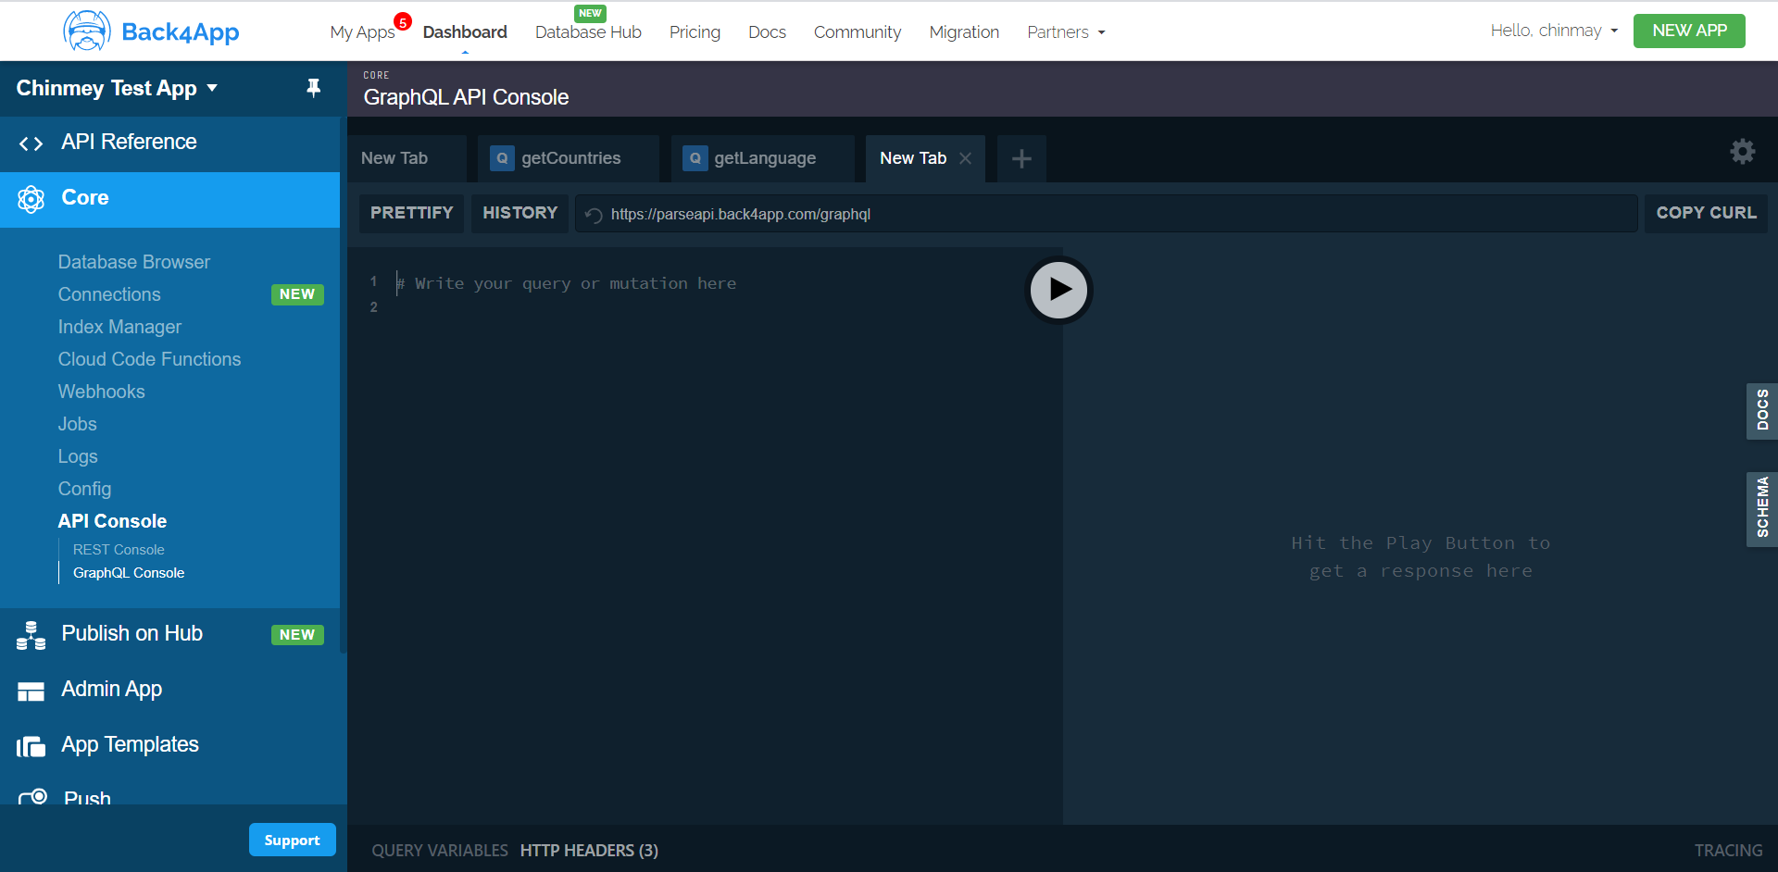1778x872 pixels.
Task: Click the notification badge on My Apps
Action: coord(403,22)
